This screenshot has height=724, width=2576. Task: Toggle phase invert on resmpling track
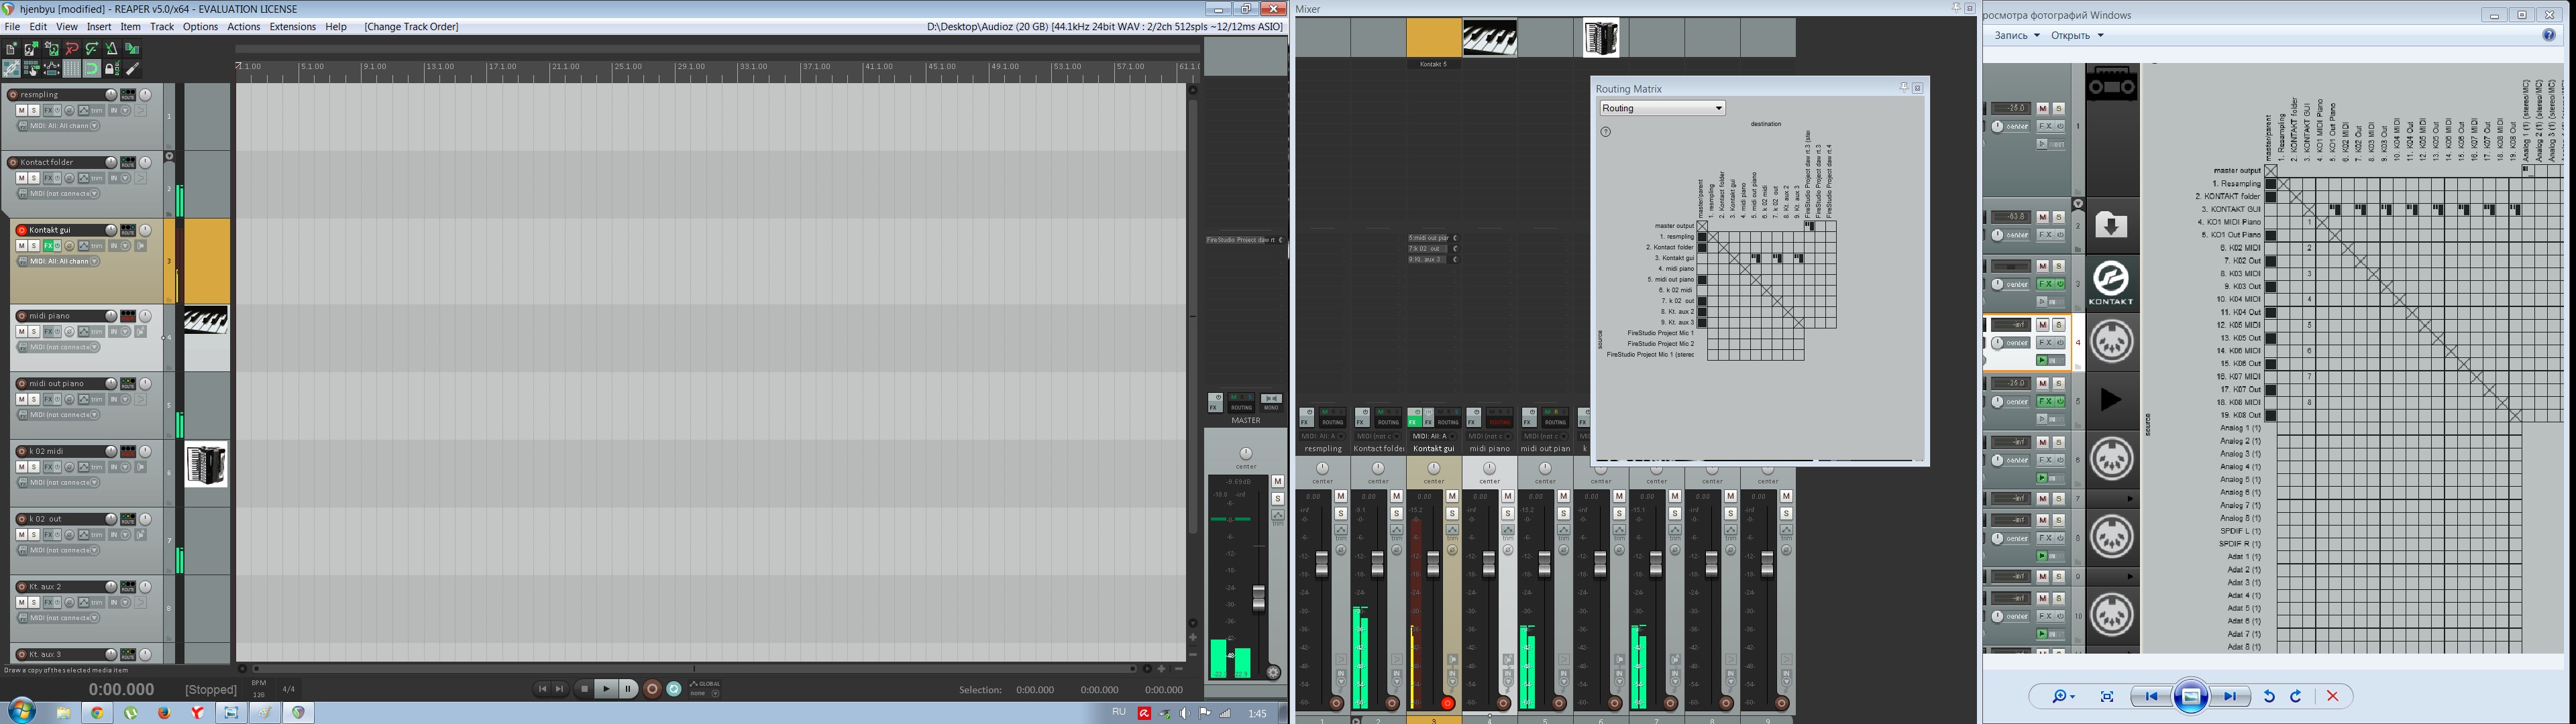click(70, 110)
